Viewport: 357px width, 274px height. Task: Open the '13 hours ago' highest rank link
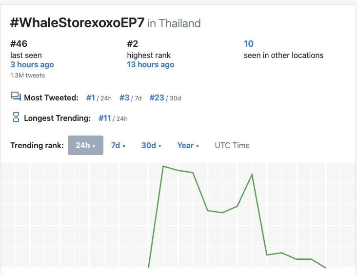pyautogui.click(x=151, y=65)
